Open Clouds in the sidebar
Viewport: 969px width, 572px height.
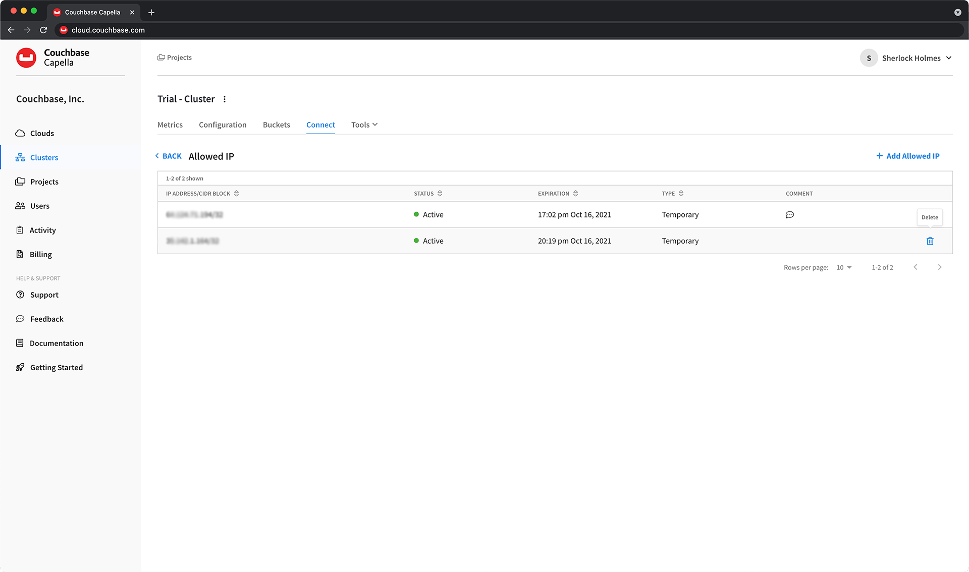pyautogui.click(x=35, y=133)
